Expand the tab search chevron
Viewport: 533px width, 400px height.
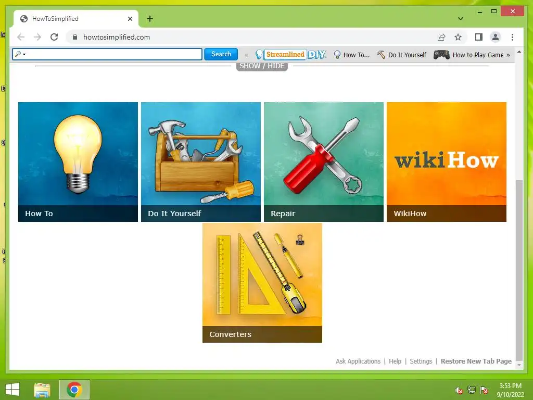[461, 19]
